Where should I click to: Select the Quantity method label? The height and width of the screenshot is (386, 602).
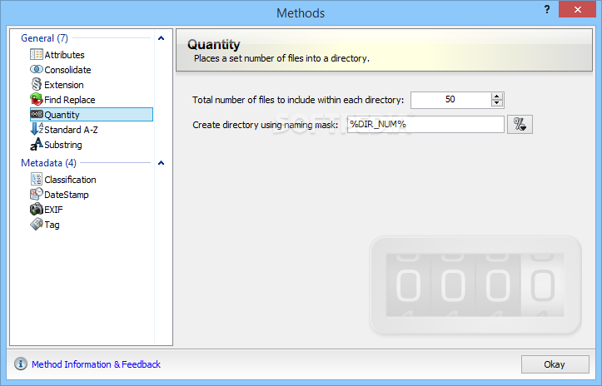coord(62,115)
